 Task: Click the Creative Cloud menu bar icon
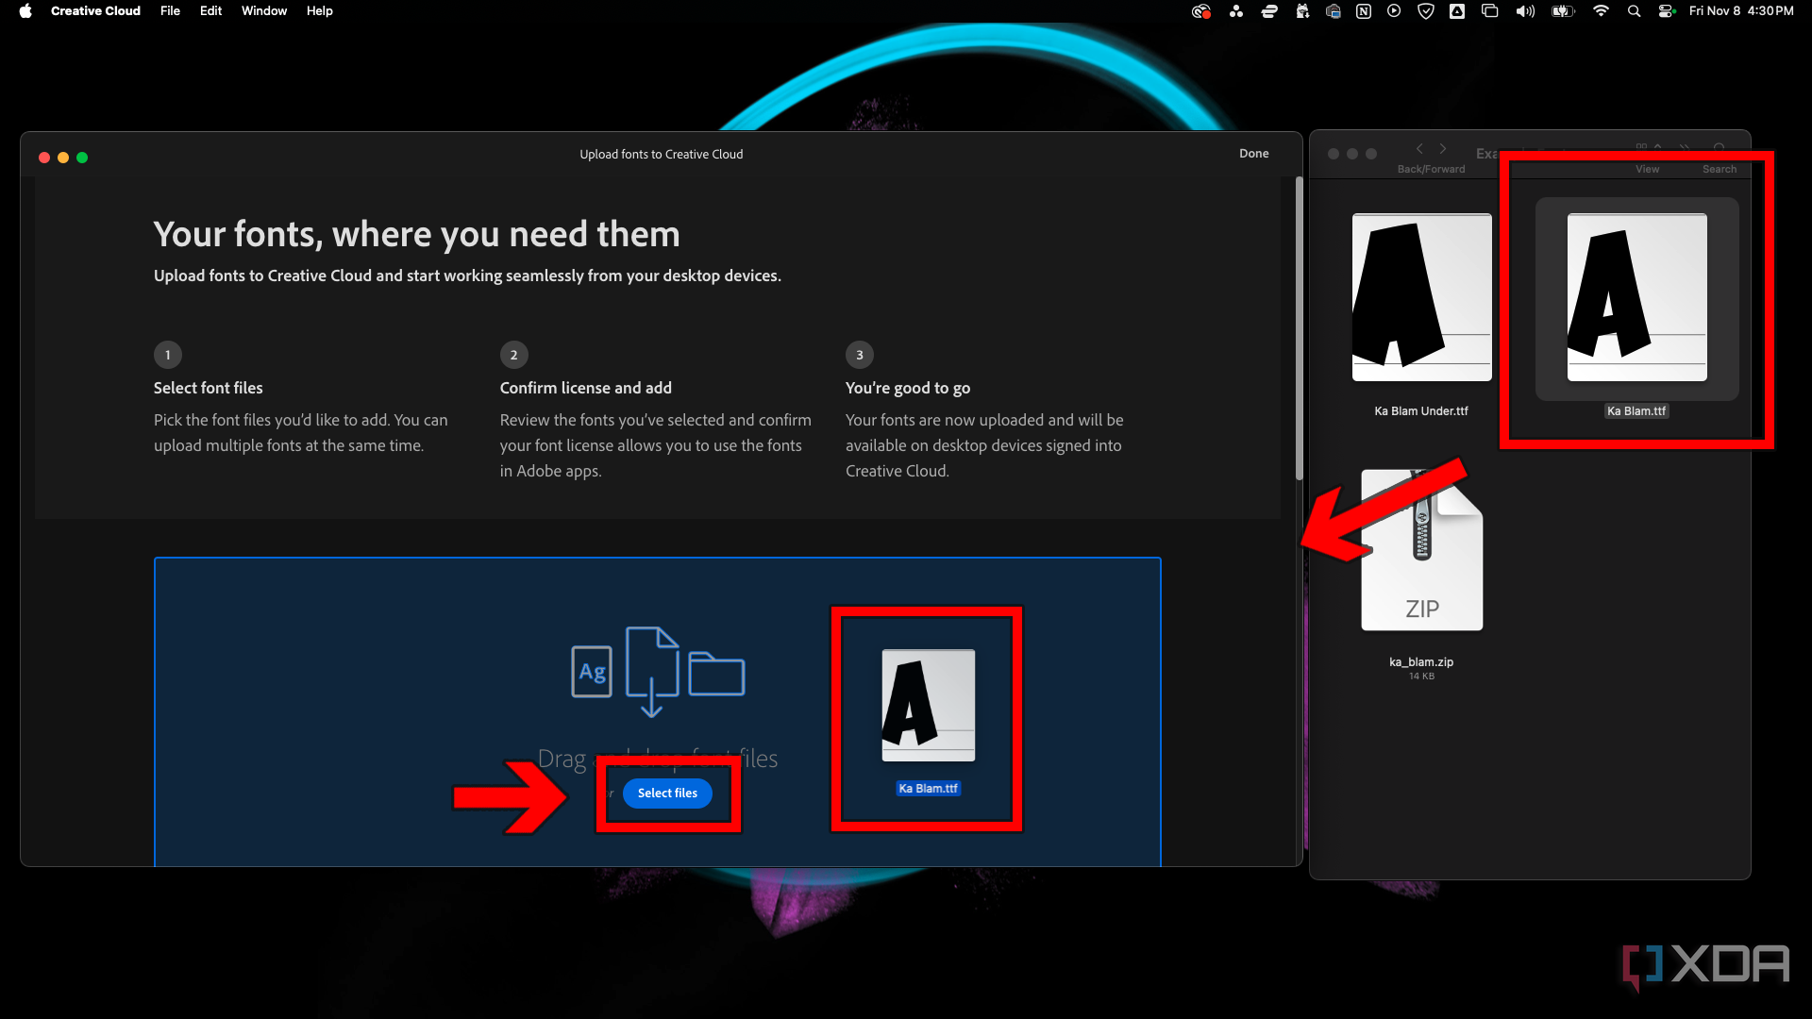(1198, 11)
